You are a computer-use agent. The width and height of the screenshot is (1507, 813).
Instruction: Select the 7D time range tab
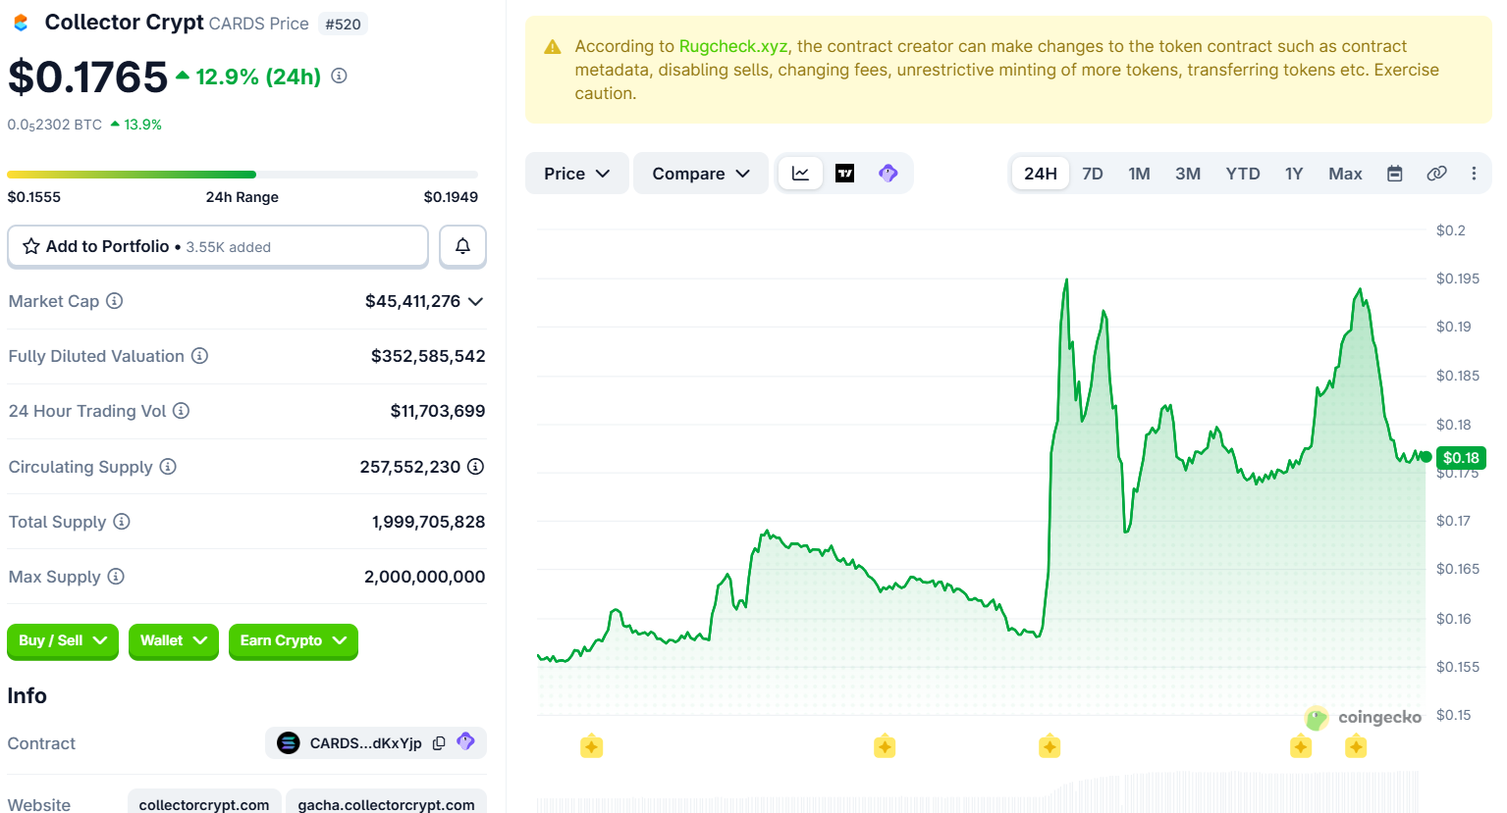(x=1093, y=174)
